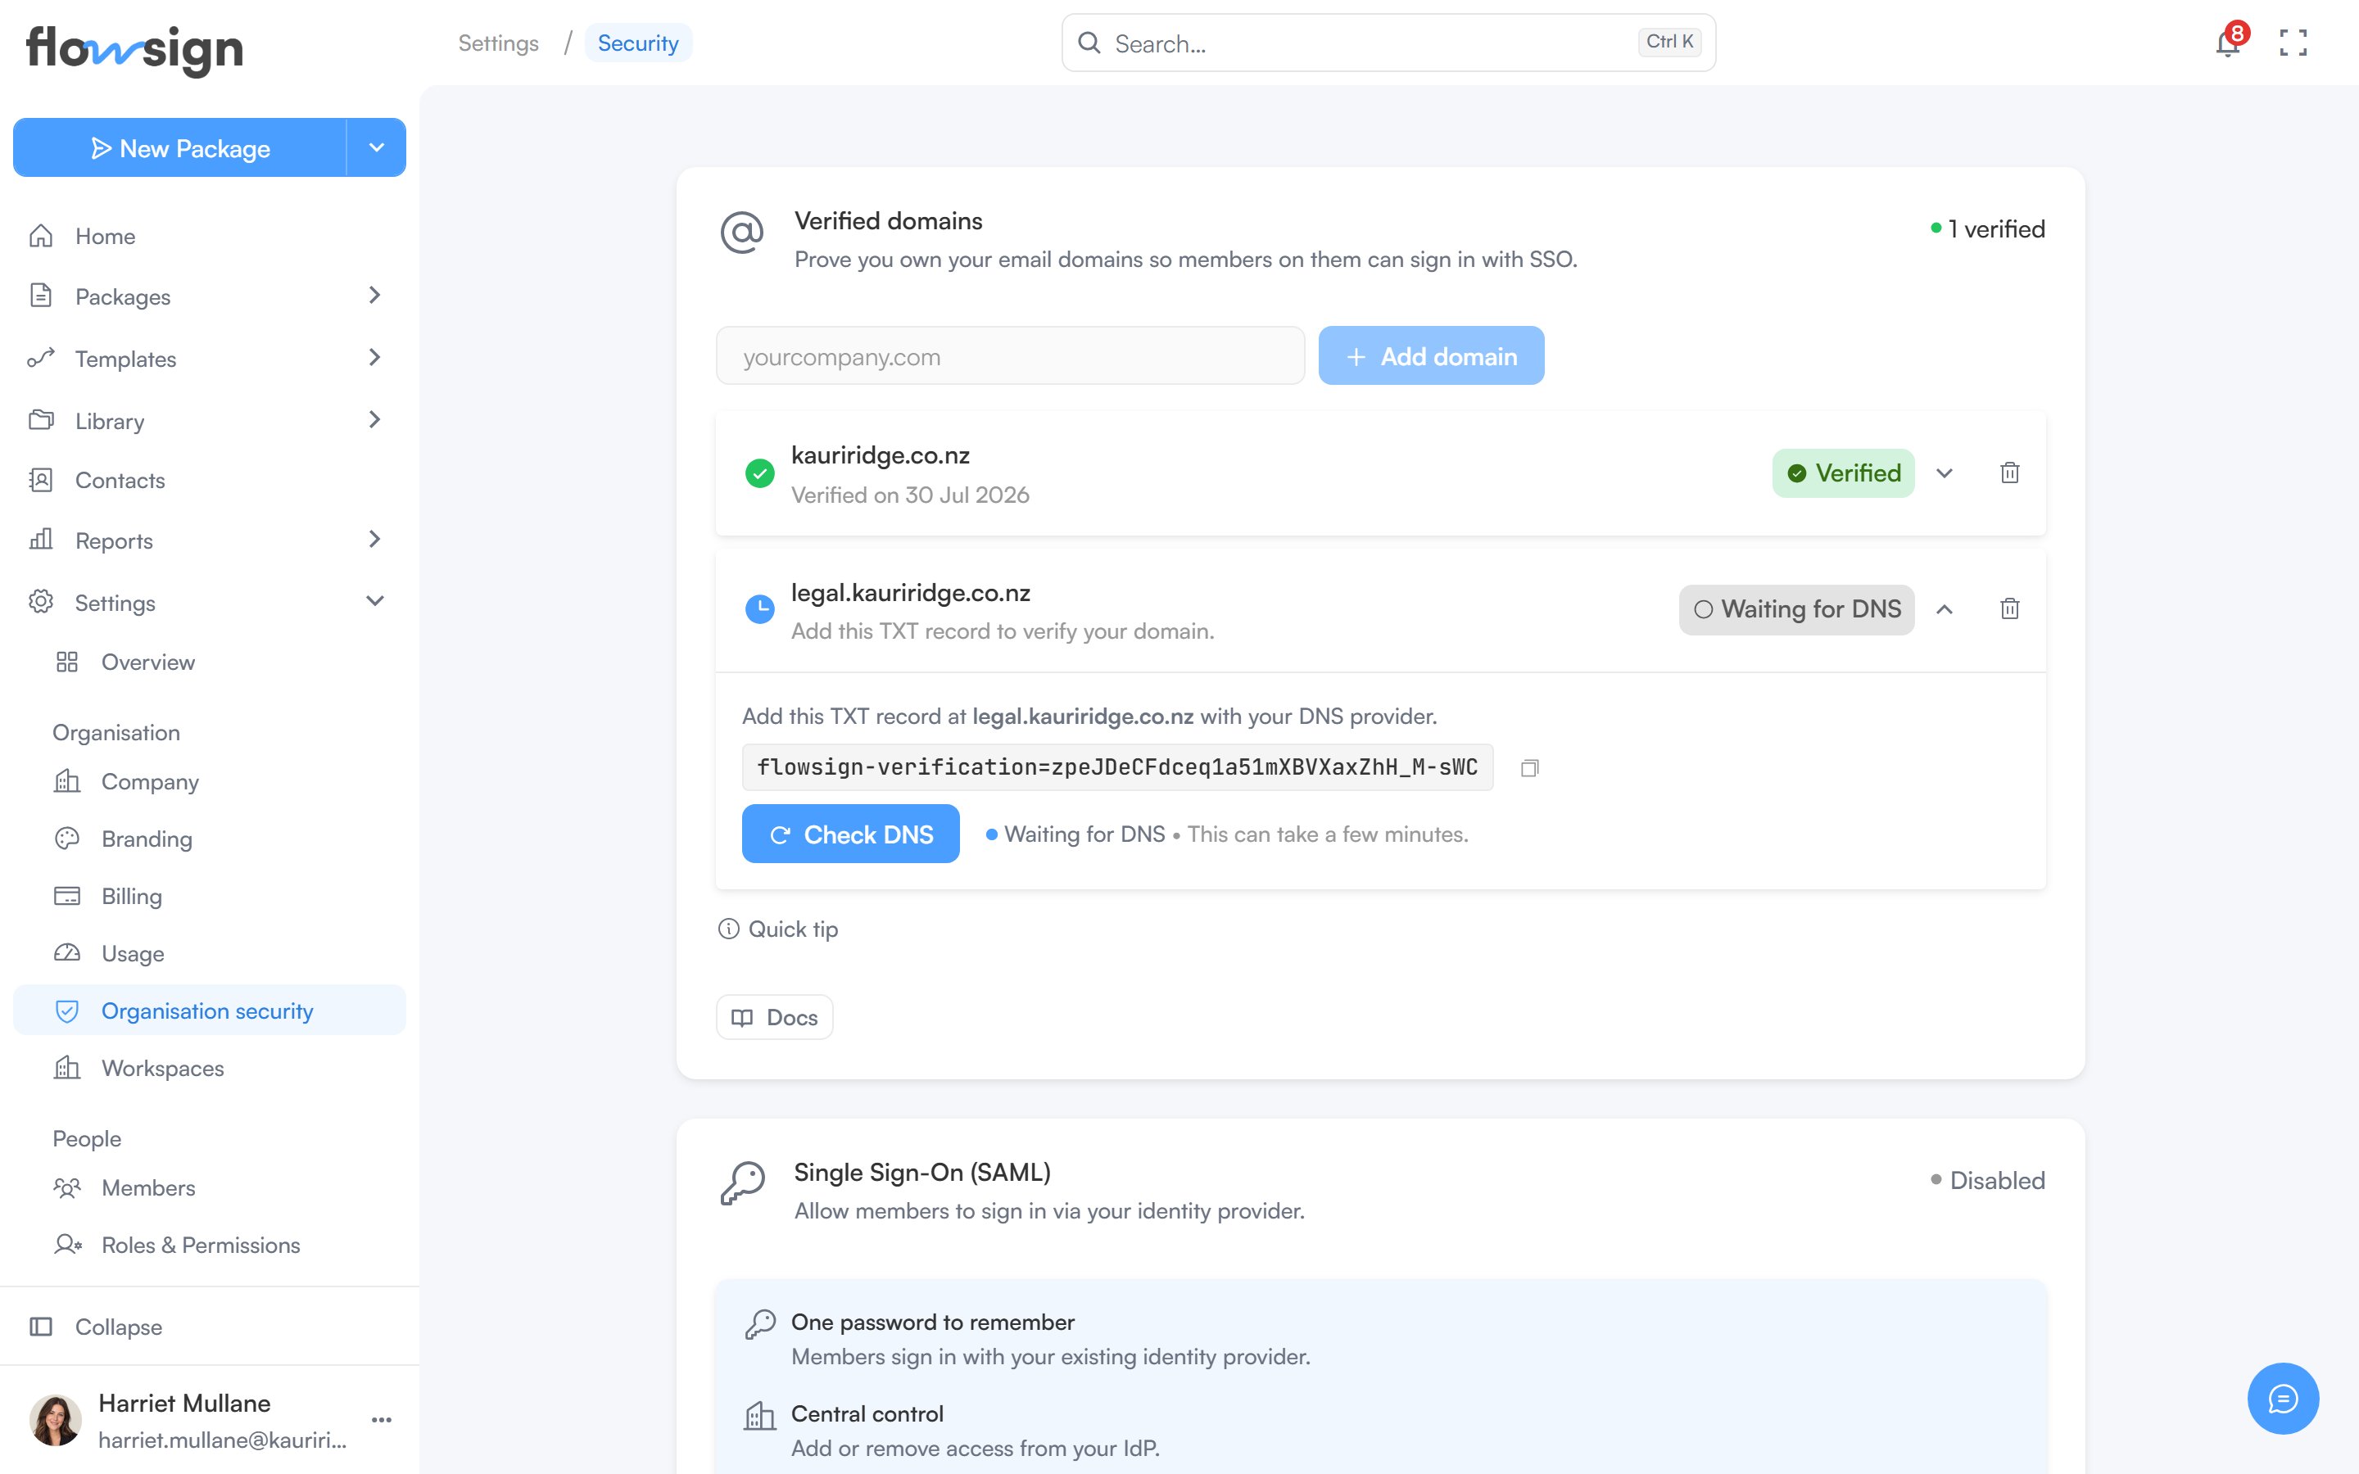The height and width of the screenshot is (1474, 2359).
Task: Expand the Reports submenu chevron
Action: (x=374, y=539)
